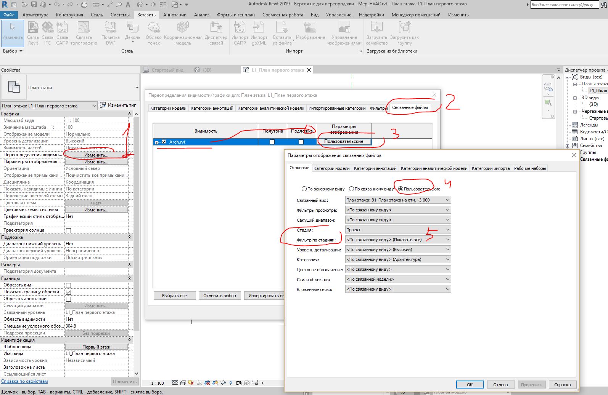
Task: Open the Справка по свойствам link
Action: click(x=24, y=381)
